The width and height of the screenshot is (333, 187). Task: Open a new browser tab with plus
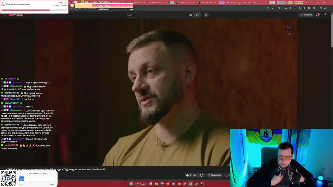306,3
